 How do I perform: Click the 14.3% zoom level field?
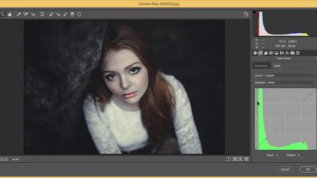(x=15, y=159)
